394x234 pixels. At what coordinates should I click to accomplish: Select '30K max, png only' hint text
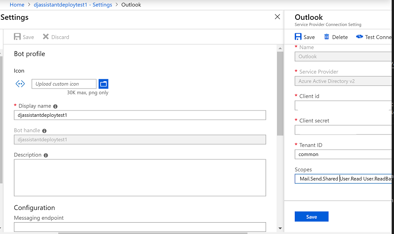point(88,93)
